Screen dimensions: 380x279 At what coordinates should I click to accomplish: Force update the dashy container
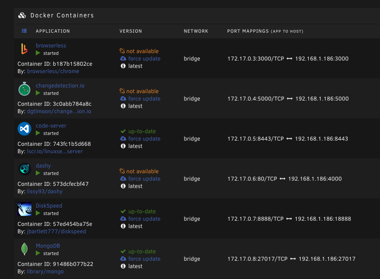(144, 178)
